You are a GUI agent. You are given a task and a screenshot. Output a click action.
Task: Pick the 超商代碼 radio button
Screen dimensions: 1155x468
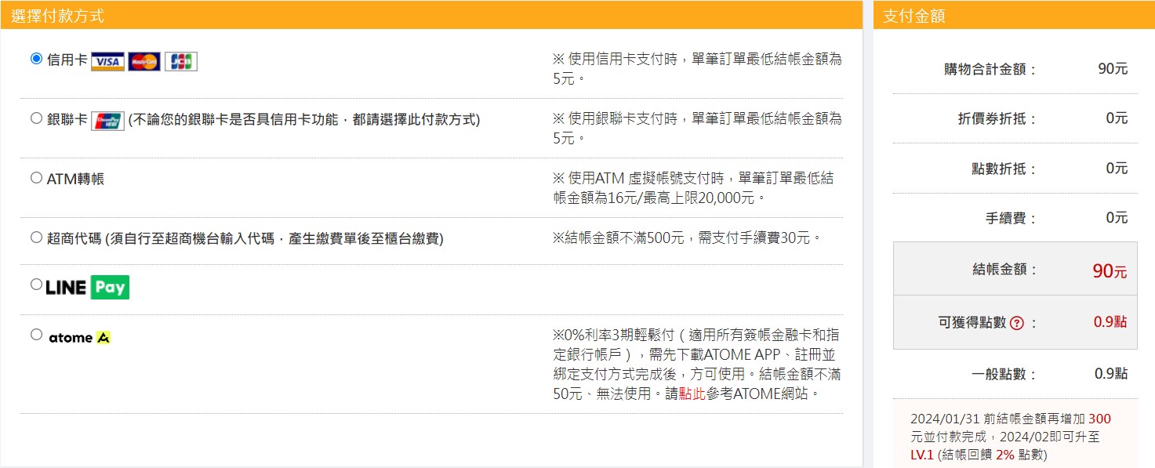36,238
